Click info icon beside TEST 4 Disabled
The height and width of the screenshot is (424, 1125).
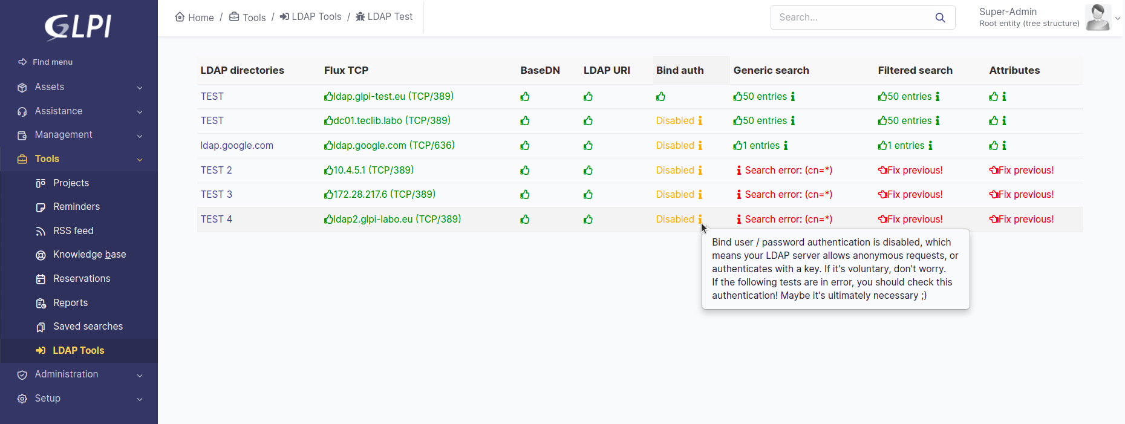click(700, 220)
